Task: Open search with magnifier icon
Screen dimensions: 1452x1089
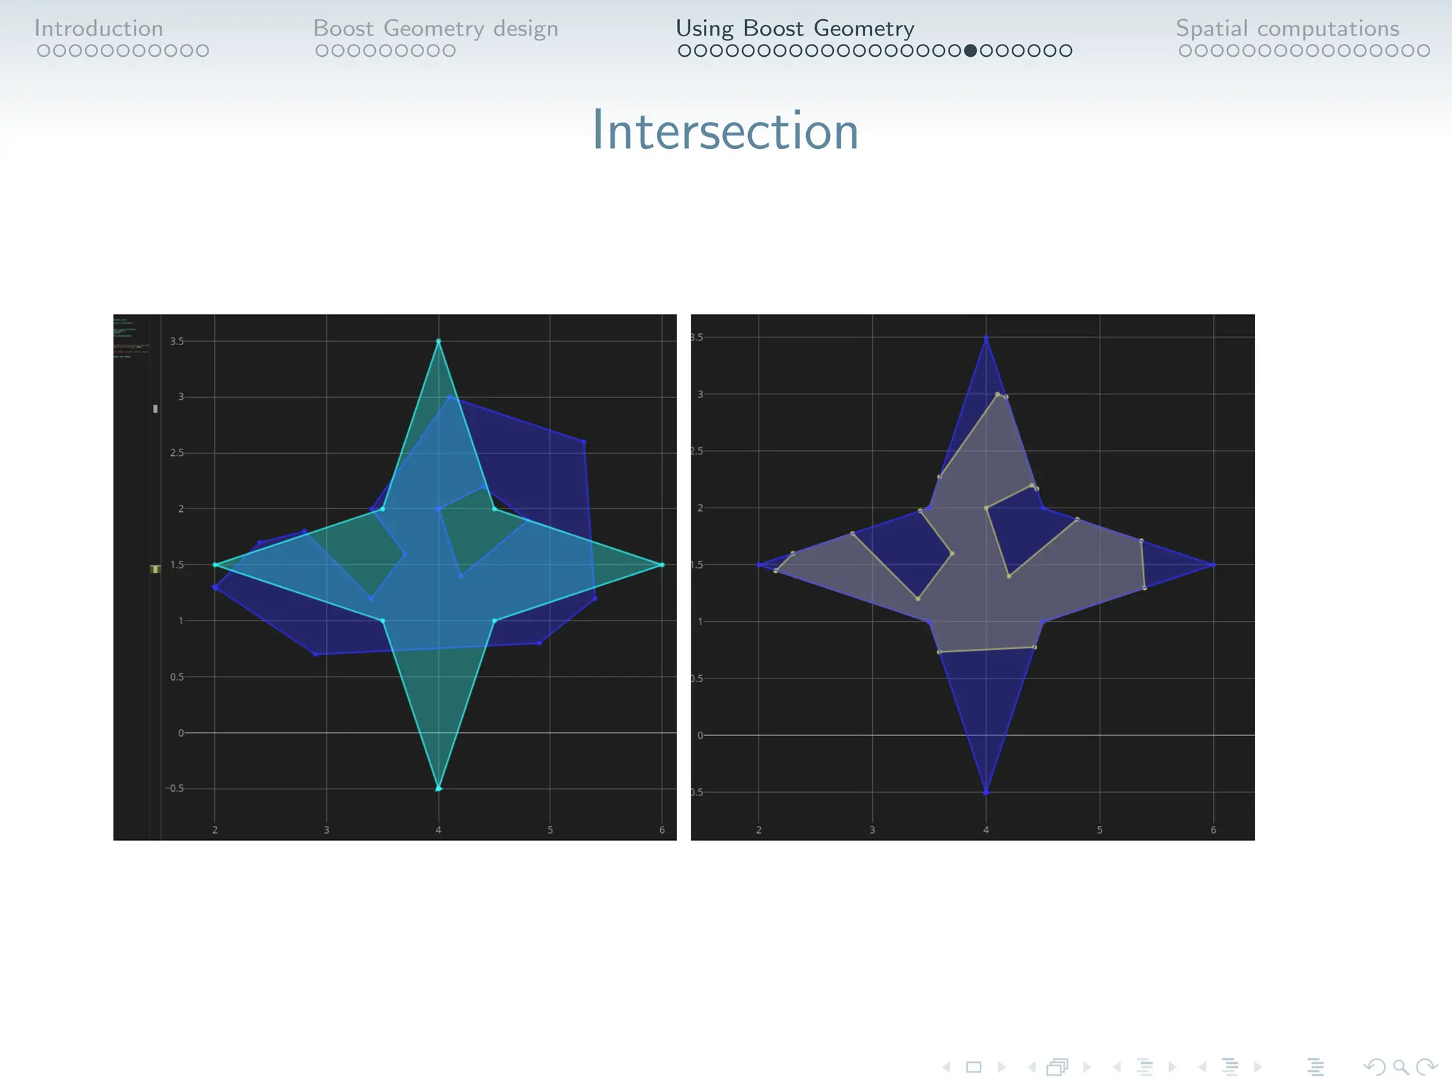Action: (x=1400, y=1067)
